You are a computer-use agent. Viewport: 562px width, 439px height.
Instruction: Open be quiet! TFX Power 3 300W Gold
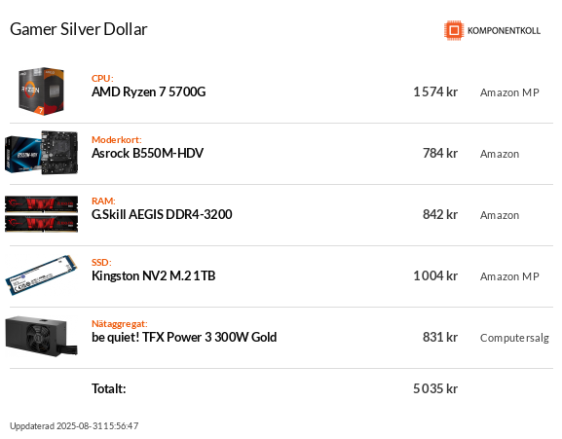(184, 337)
